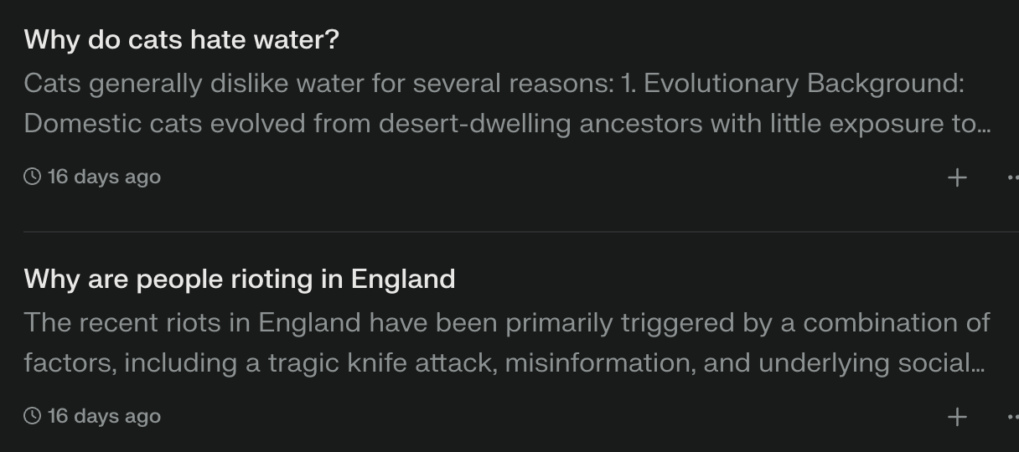
Task: Click the "The recent riots in England" snippet line
Action: tap(507, 323)
